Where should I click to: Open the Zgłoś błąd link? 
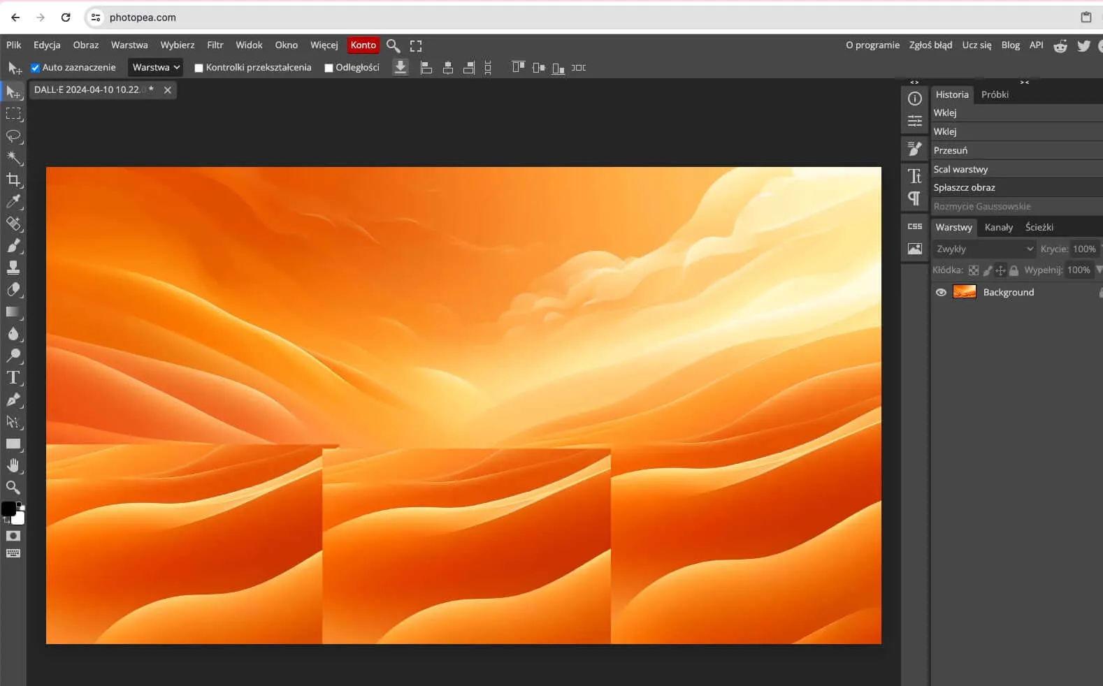(x=930, y=45)
